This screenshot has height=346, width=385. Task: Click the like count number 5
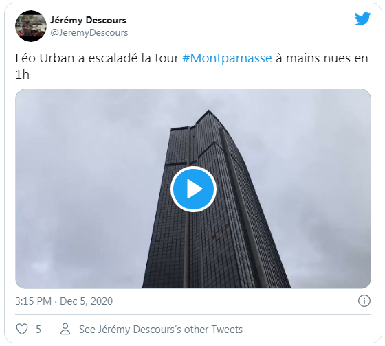[38, 330]
